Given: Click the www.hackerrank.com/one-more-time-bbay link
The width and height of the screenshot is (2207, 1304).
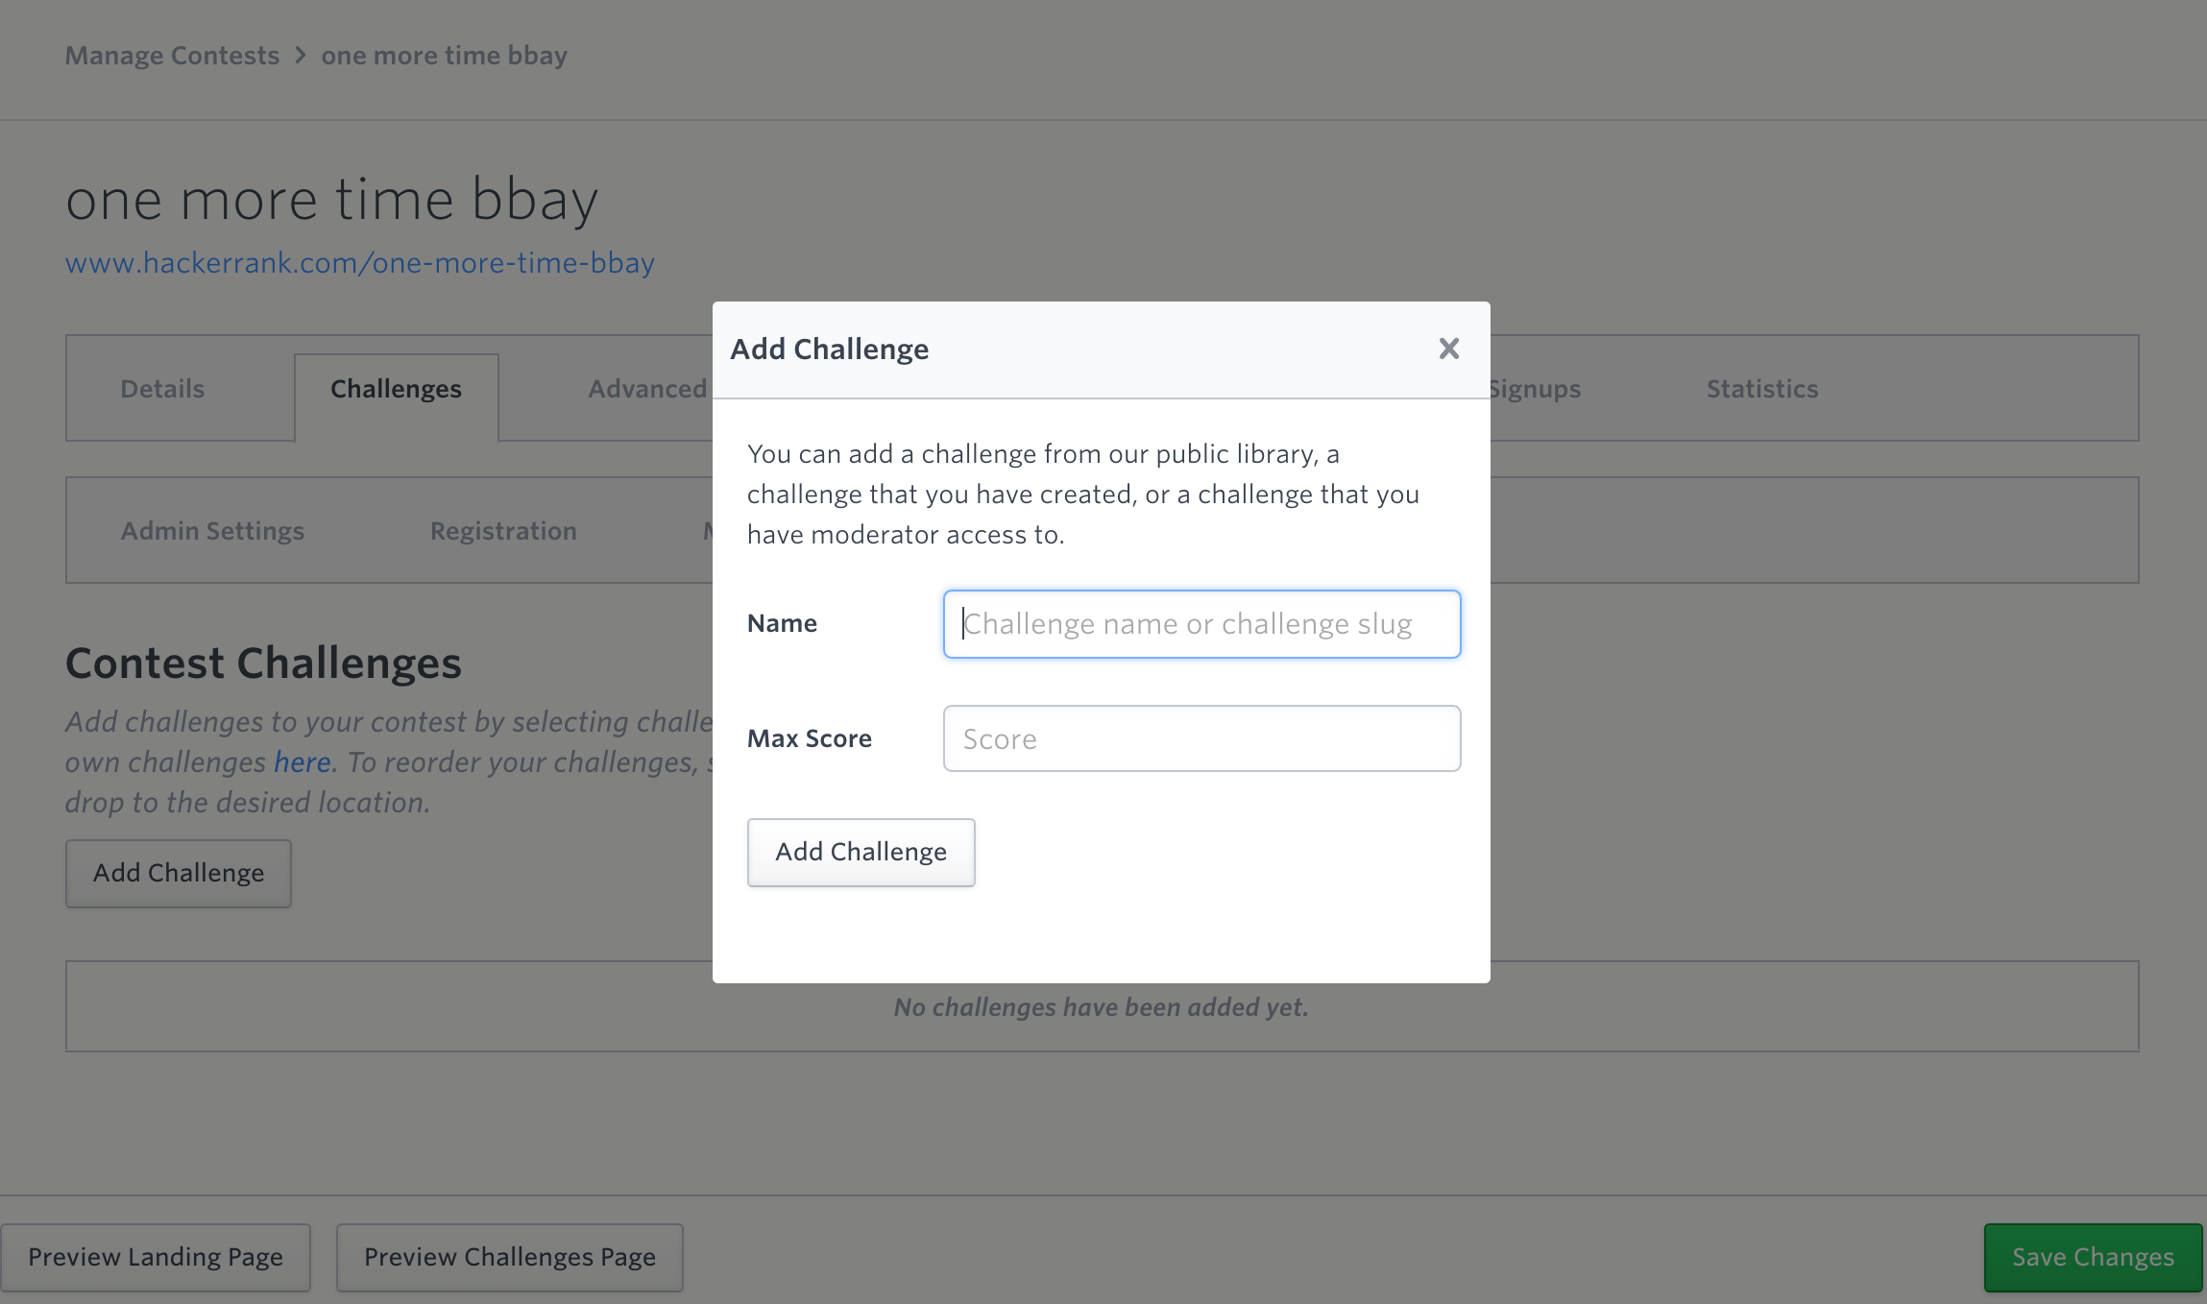Looking at the screenshot, I should (x=358, y=259).
